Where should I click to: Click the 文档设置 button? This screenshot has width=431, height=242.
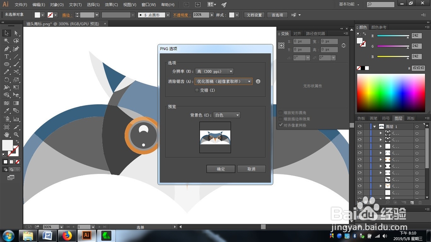pos(254,15)
